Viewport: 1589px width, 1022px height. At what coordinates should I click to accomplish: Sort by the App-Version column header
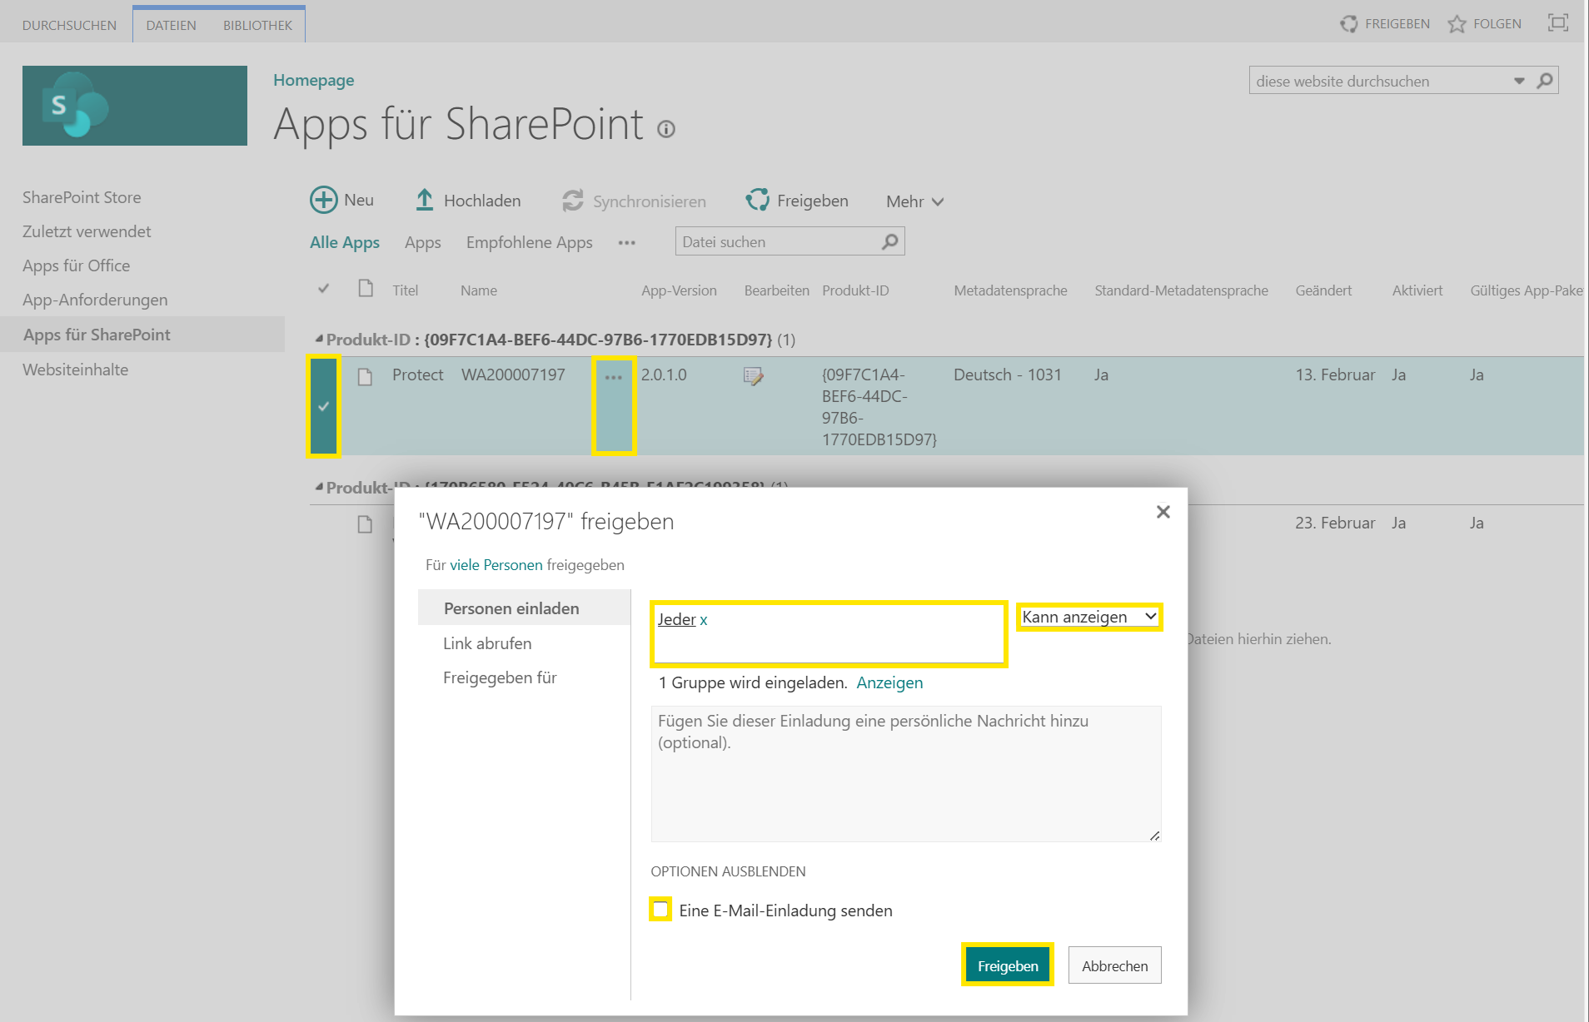click(679, 290)
